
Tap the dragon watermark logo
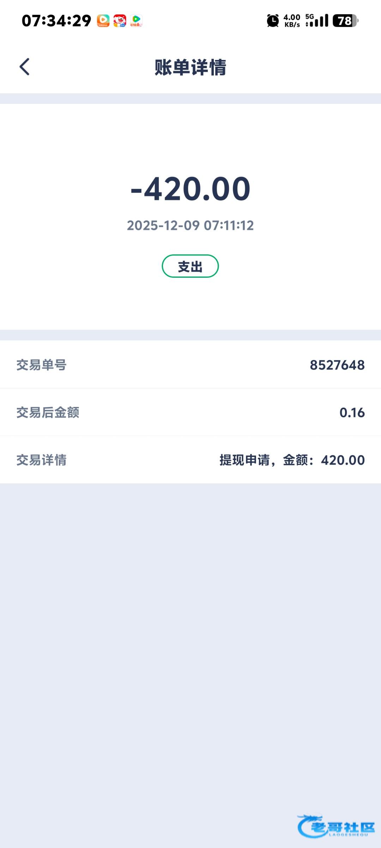pyautogui.click(x=335, y=826)
